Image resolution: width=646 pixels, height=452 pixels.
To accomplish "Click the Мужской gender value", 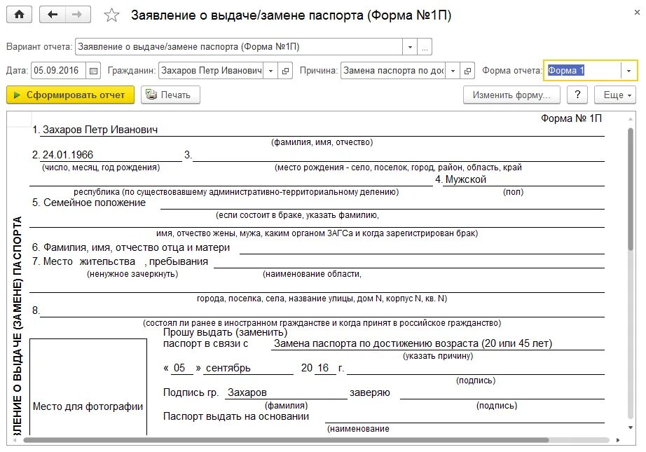I will pos(465,179).
